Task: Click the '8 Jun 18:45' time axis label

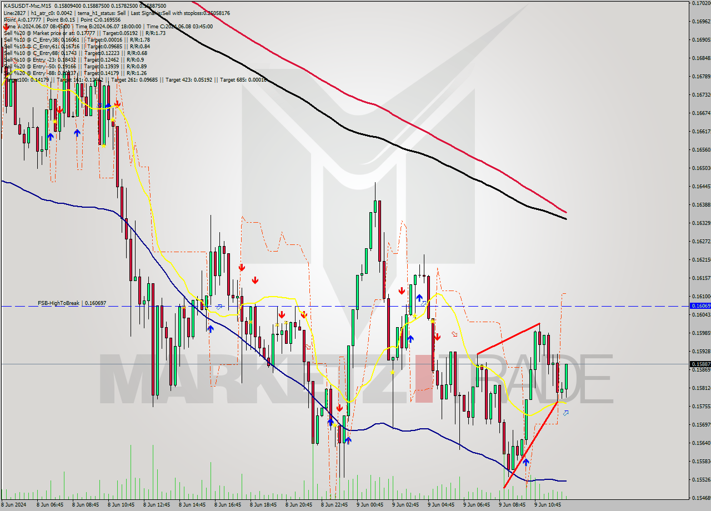Action: [x=263, y=505]
